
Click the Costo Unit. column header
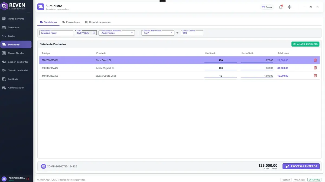coord(247,53)
